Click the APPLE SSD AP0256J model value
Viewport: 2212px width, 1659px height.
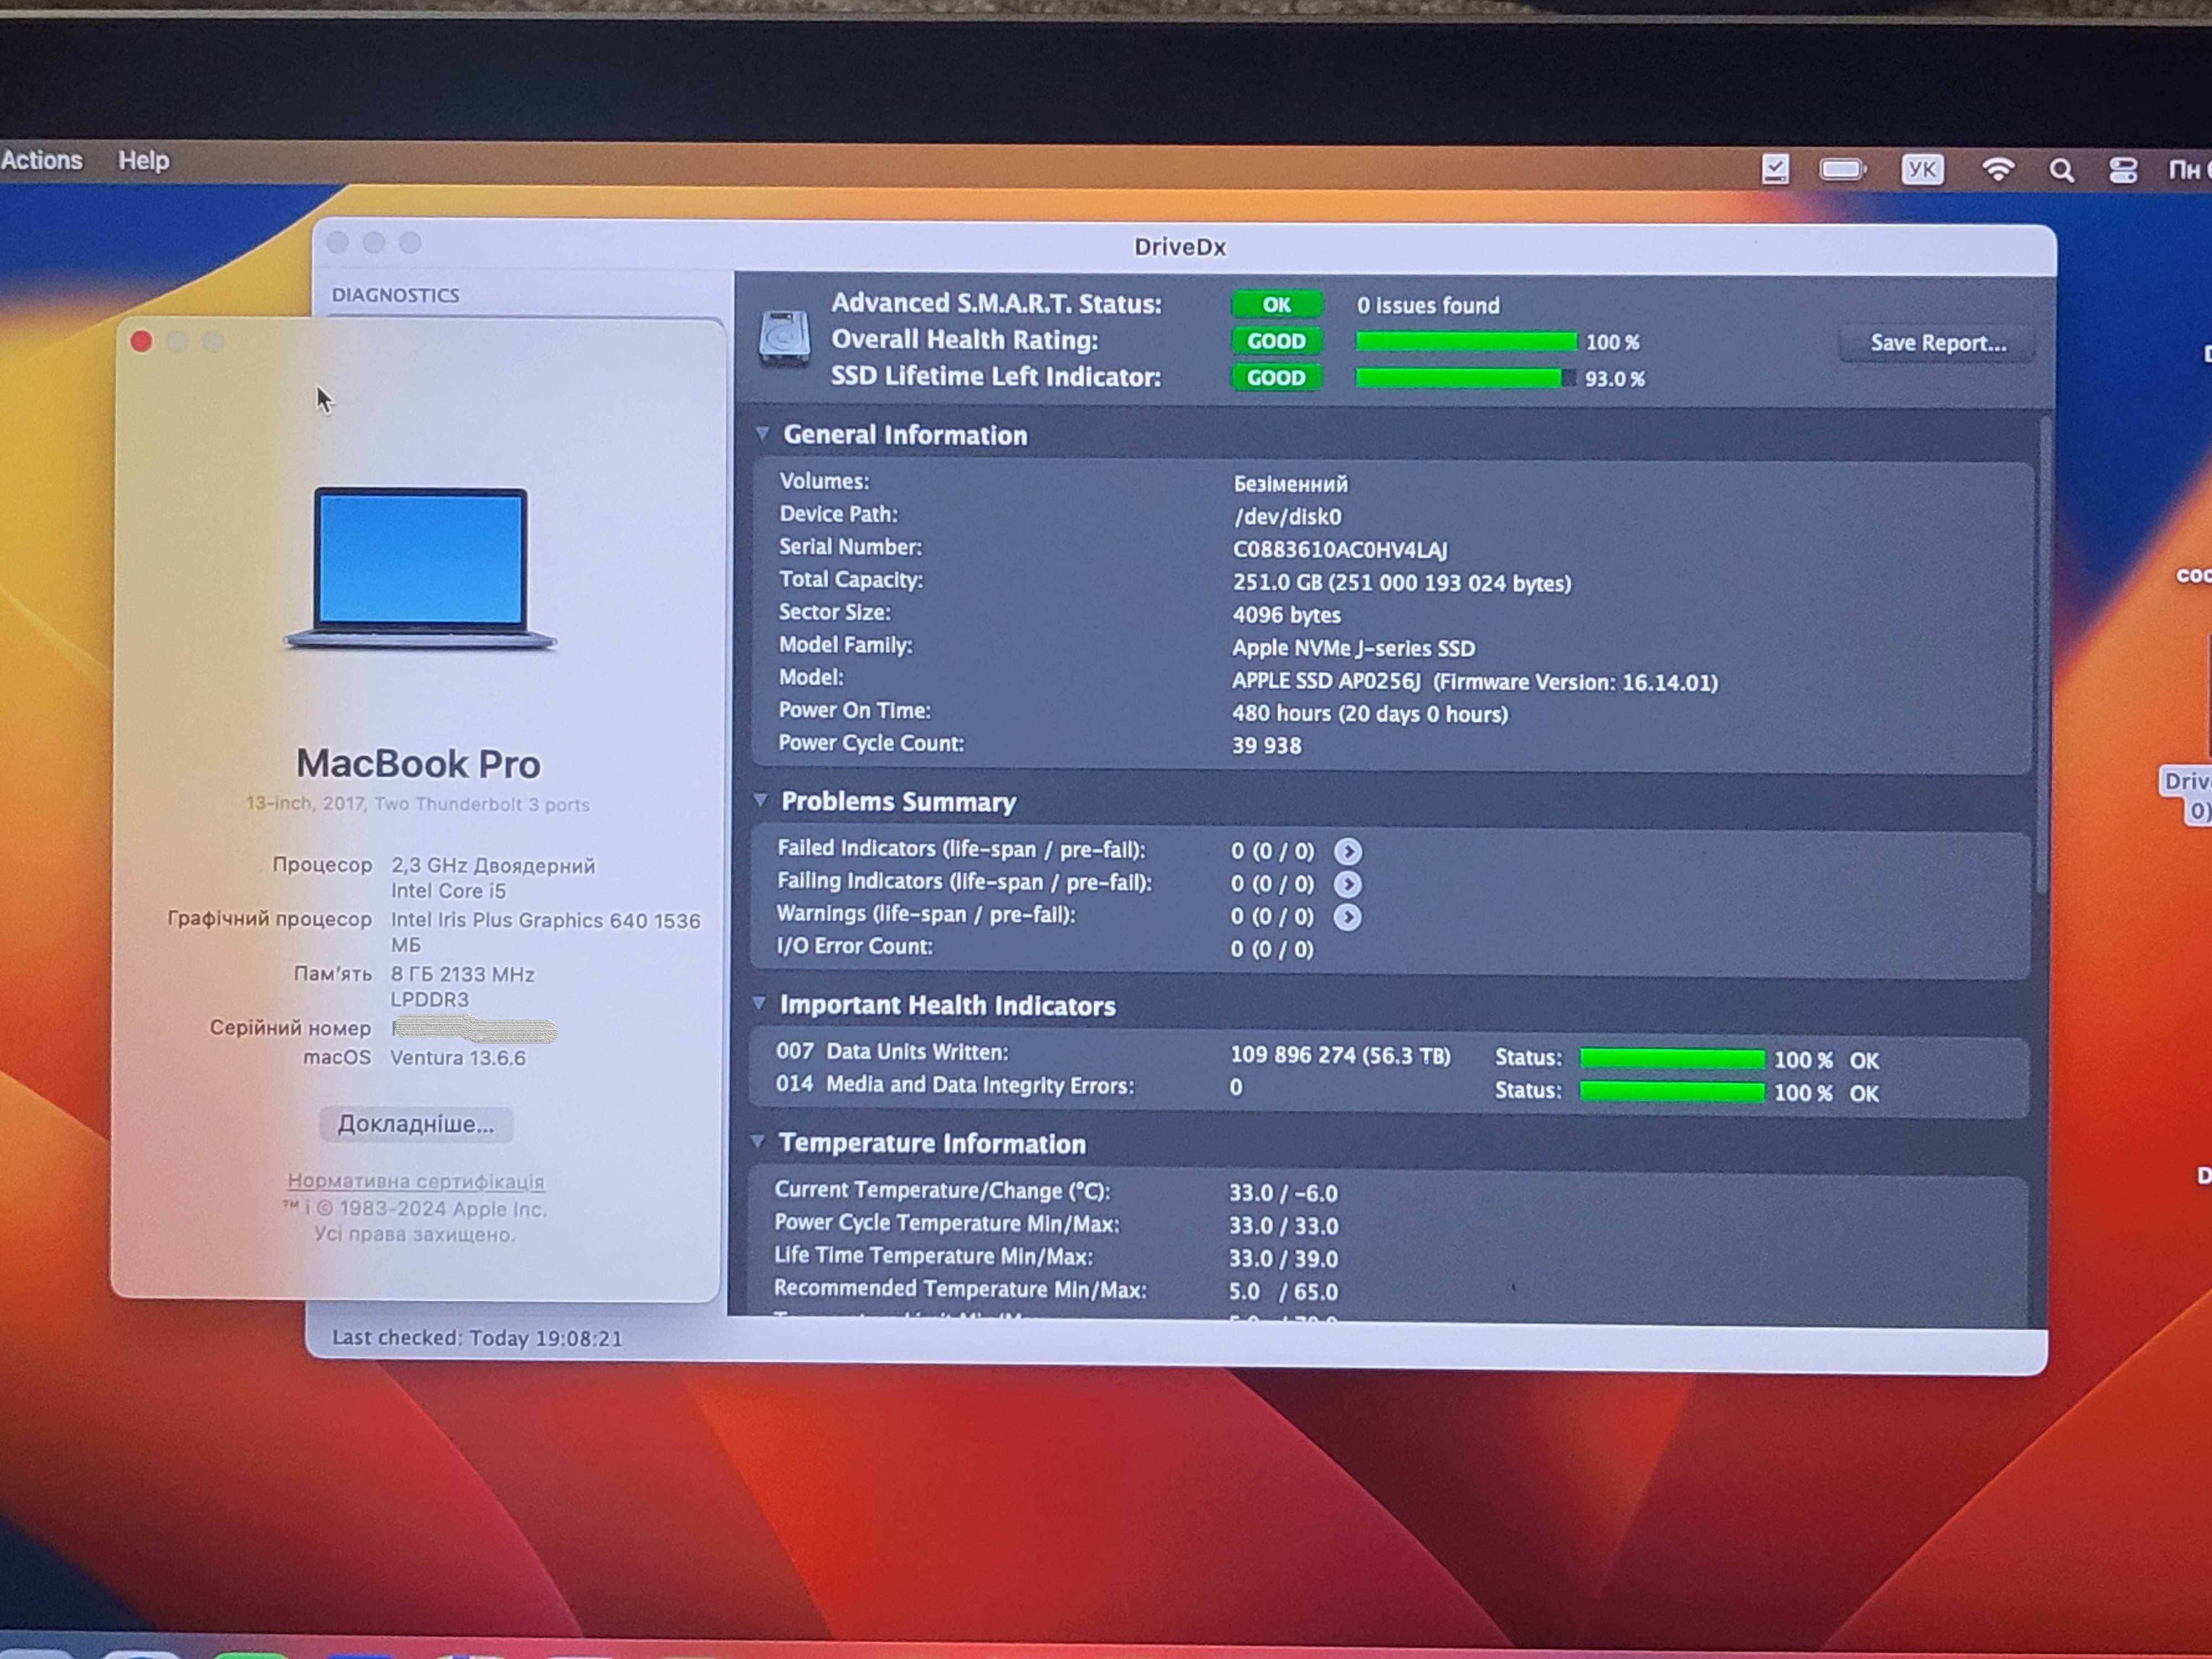(x=1474, y=682)
